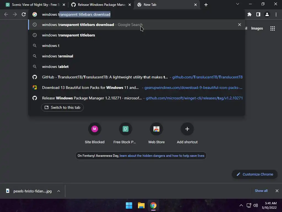This screenshot has width=282, height=212.
Task: Open the Web Store shortcut
Action: (x=156, y=133)
